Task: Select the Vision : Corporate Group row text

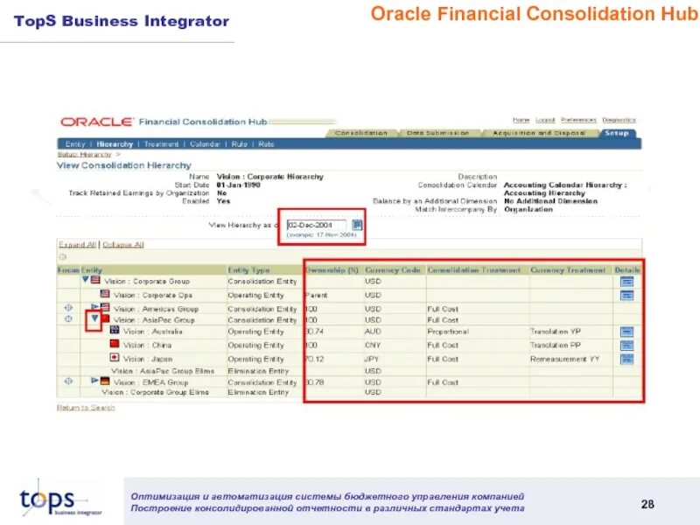Action: point(147,282)
